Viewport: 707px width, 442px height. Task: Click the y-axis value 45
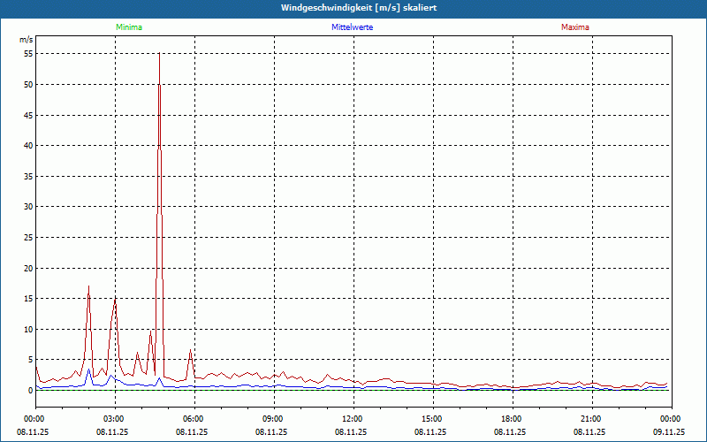coord(28,115)
